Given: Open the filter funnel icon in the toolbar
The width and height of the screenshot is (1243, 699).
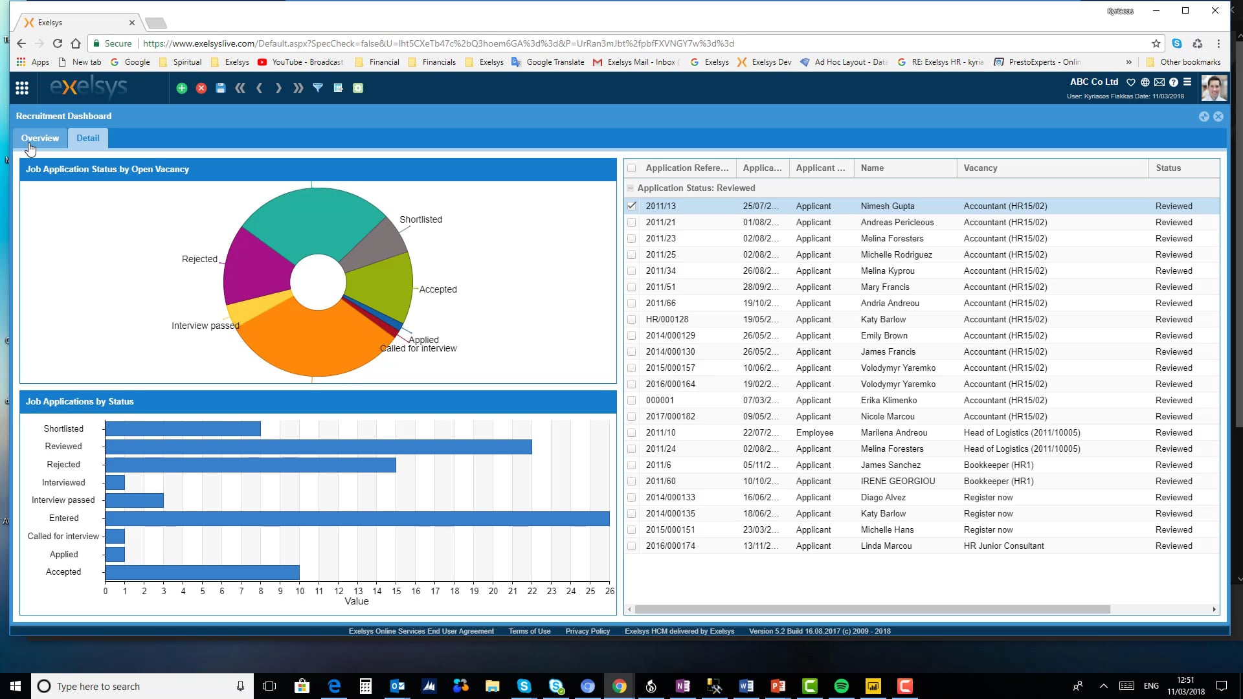Looking at the screenshot, I should (x=318, y=88).
